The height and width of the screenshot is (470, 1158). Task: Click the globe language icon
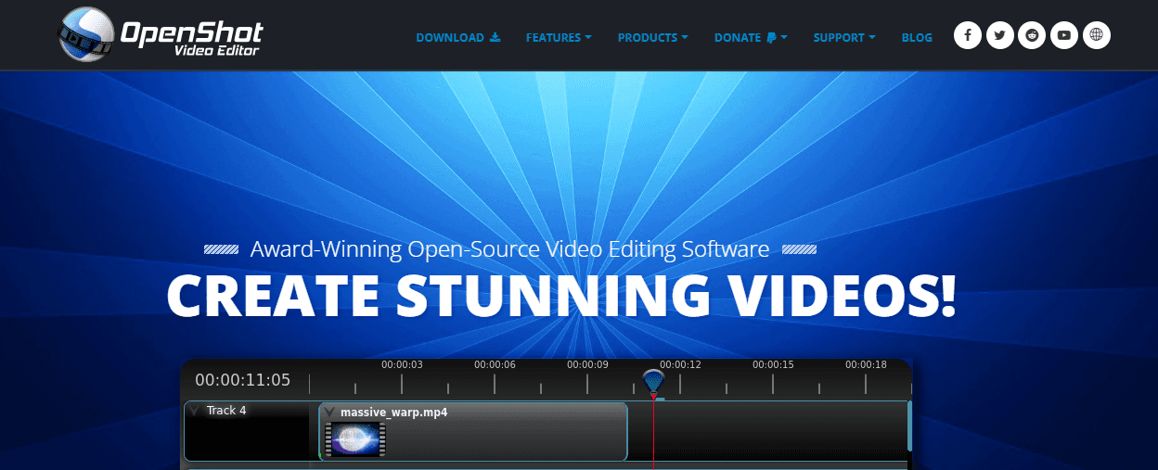pyautogui.click(x=1097, y=36)
